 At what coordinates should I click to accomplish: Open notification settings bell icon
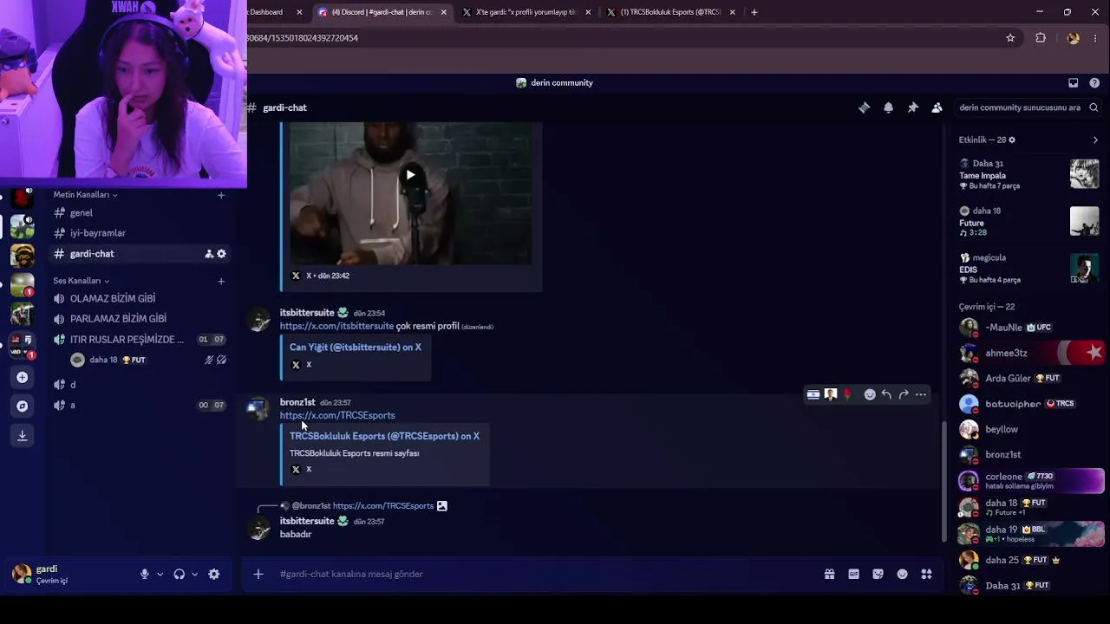(888, 107)
